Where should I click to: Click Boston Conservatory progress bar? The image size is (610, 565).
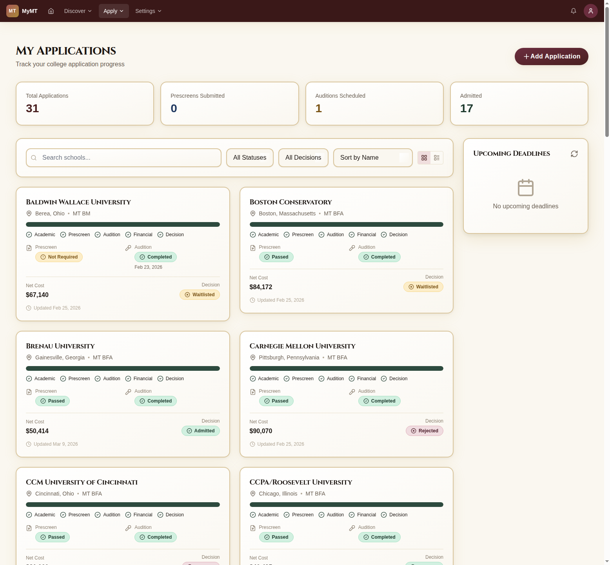click(346, 224)
